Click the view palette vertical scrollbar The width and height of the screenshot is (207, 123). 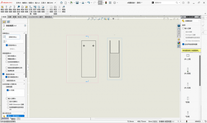coord(200,71)
